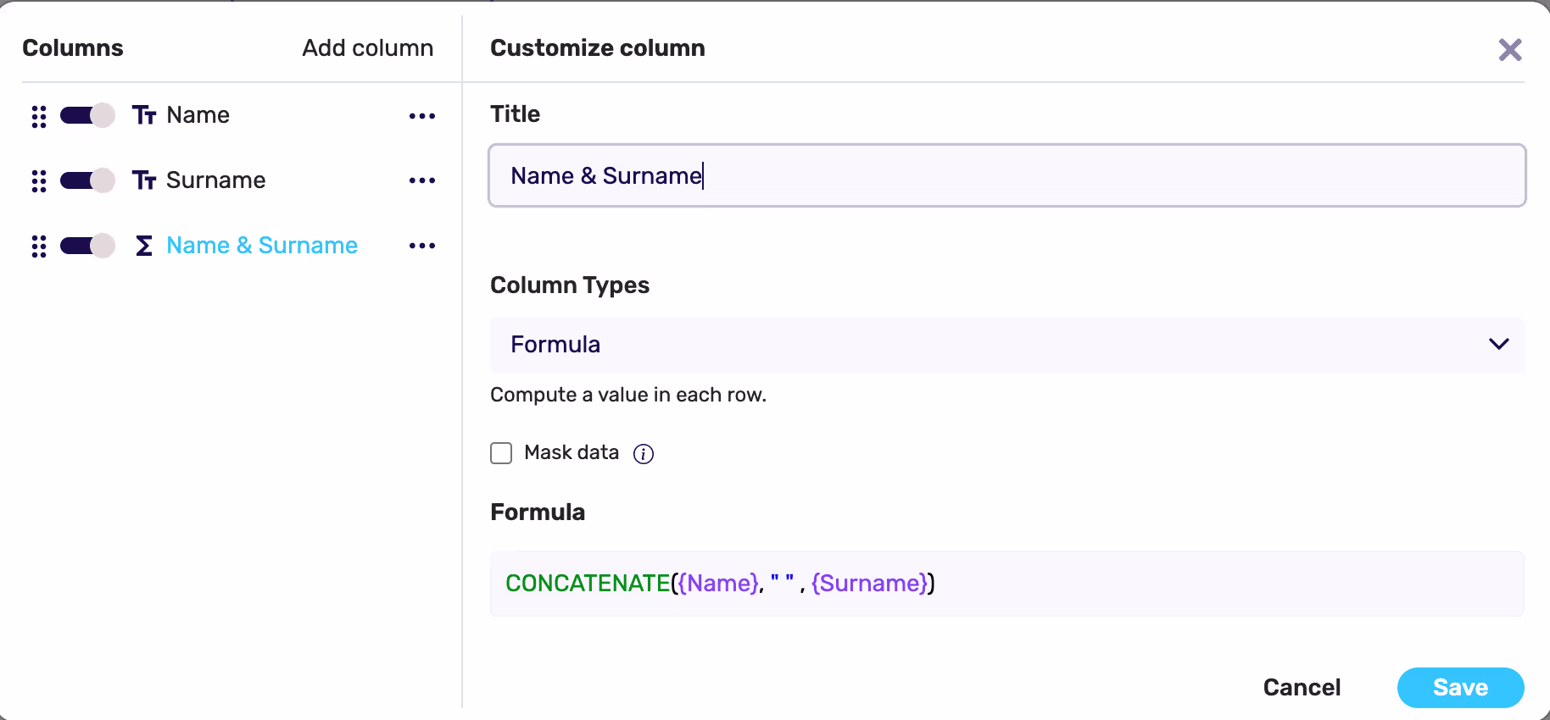The height and width of the screenshot is (720, 1550).
Task: Toggle visibility of the Name column
Action: point(87,115)
